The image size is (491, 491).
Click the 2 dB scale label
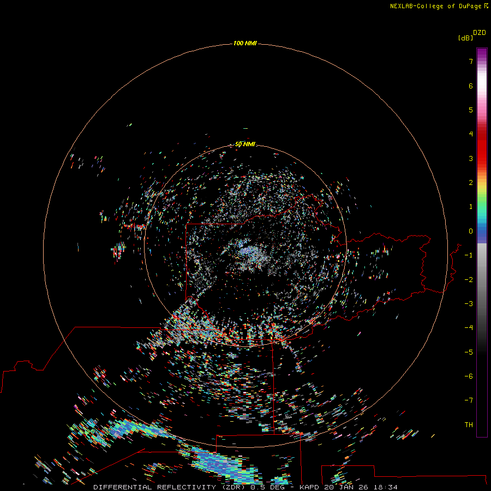coord(471,183)
